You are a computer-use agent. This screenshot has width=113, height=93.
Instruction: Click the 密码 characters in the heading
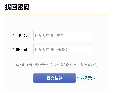[x=24, y=7]
